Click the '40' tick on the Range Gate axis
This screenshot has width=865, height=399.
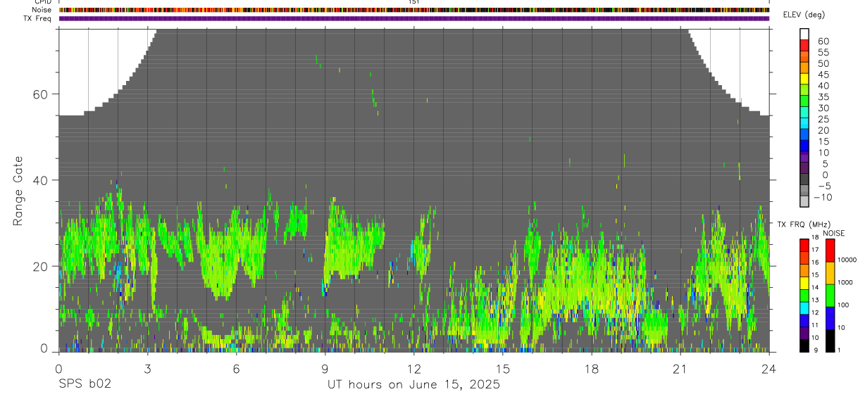[x=39, y=180]
